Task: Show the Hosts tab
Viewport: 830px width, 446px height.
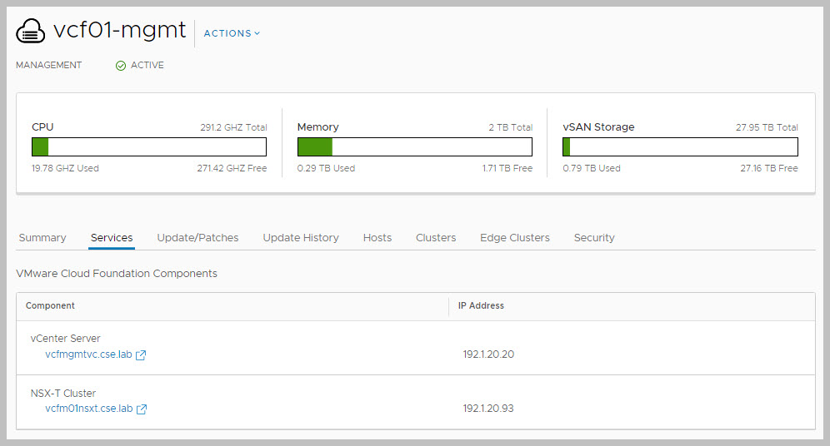Action: click(x=377, y=238)
